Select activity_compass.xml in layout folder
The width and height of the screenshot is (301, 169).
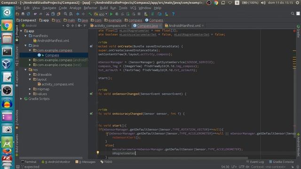tap(57, 84)
